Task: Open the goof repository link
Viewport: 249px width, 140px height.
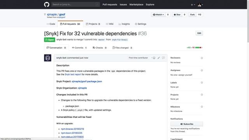Action: (62, 14)
